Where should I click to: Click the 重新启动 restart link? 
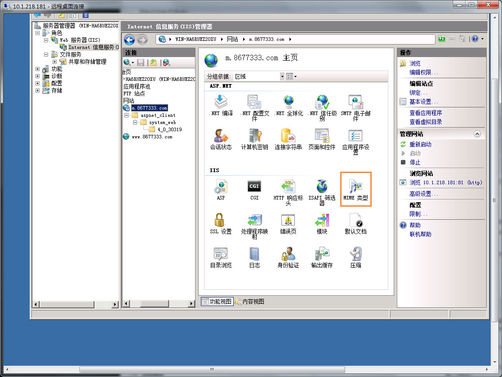[420, 144]
